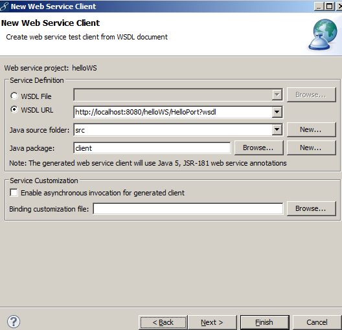Screen dimensions: 342x330
Task: Expand the WSDL URL dropdown arrow
Action: click(277, 112)
